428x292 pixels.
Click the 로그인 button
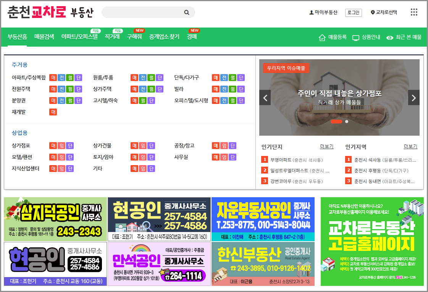[353, 12]
